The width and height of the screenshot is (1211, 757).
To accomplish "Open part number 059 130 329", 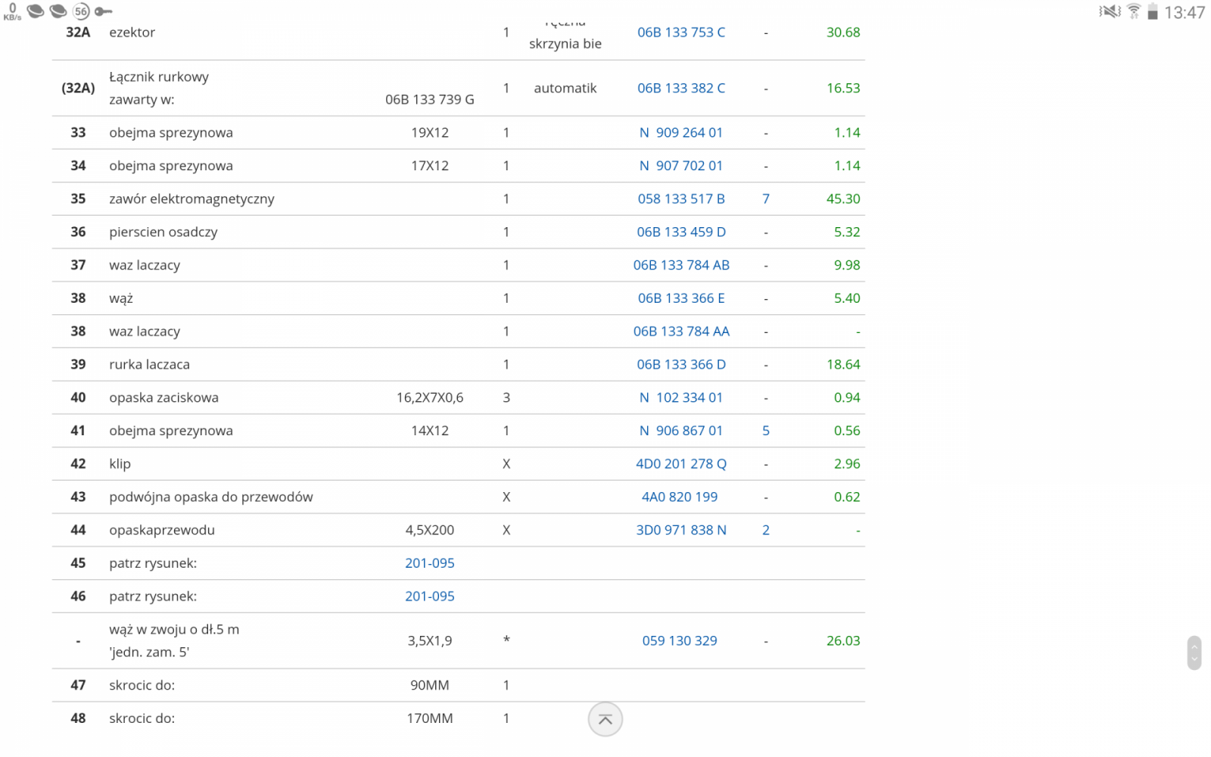I will (x=680, y=641).
